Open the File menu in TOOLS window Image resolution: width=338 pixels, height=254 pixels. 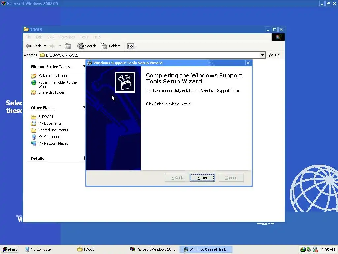pyautogui.click(x=28, y=37)
